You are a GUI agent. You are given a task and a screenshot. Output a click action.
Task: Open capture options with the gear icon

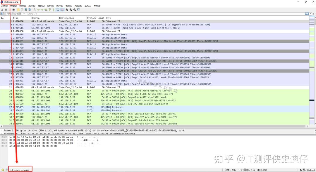pos(13,9)
